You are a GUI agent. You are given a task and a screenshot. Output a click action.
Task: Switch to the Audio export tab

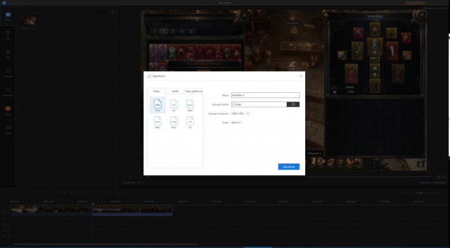pos(175,91)
